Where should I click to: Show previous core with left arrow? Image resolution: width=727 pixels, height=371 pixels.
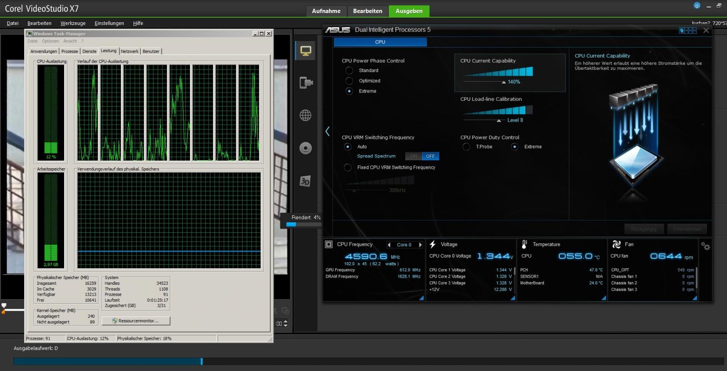click(389, 245)
